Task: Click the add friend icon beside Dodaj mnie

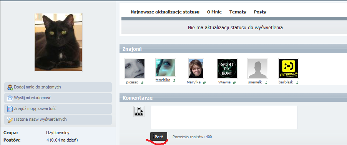Action: pyautogui.click(x=10, y=87)
